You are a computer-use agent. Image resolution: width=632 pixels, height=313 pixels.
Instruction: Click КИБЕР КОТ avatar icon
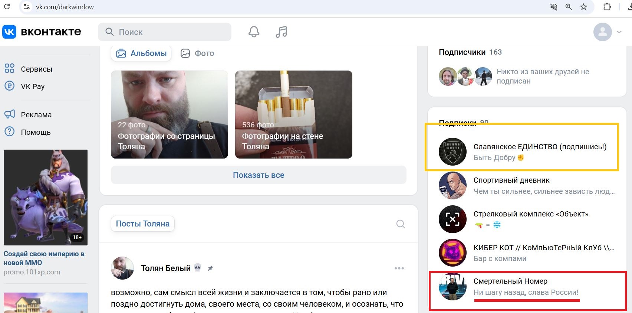tap(452, 253)
